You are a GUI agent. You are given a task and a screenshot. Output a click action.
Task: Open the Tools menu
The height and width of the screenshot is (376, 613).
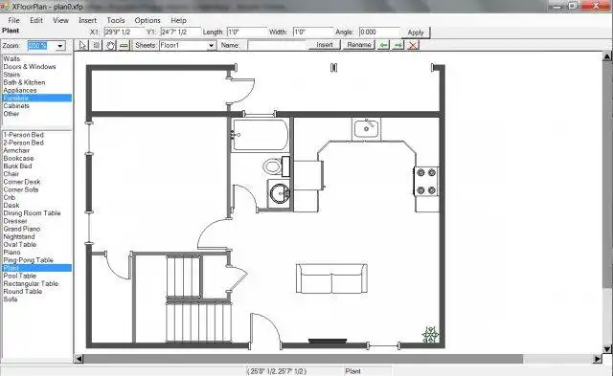(x=116, y=20)
